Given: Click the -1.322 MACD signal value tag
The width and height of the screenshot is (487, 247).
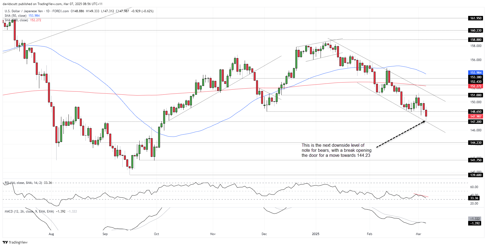Looking at the screenshot, I should pos(475,219).
